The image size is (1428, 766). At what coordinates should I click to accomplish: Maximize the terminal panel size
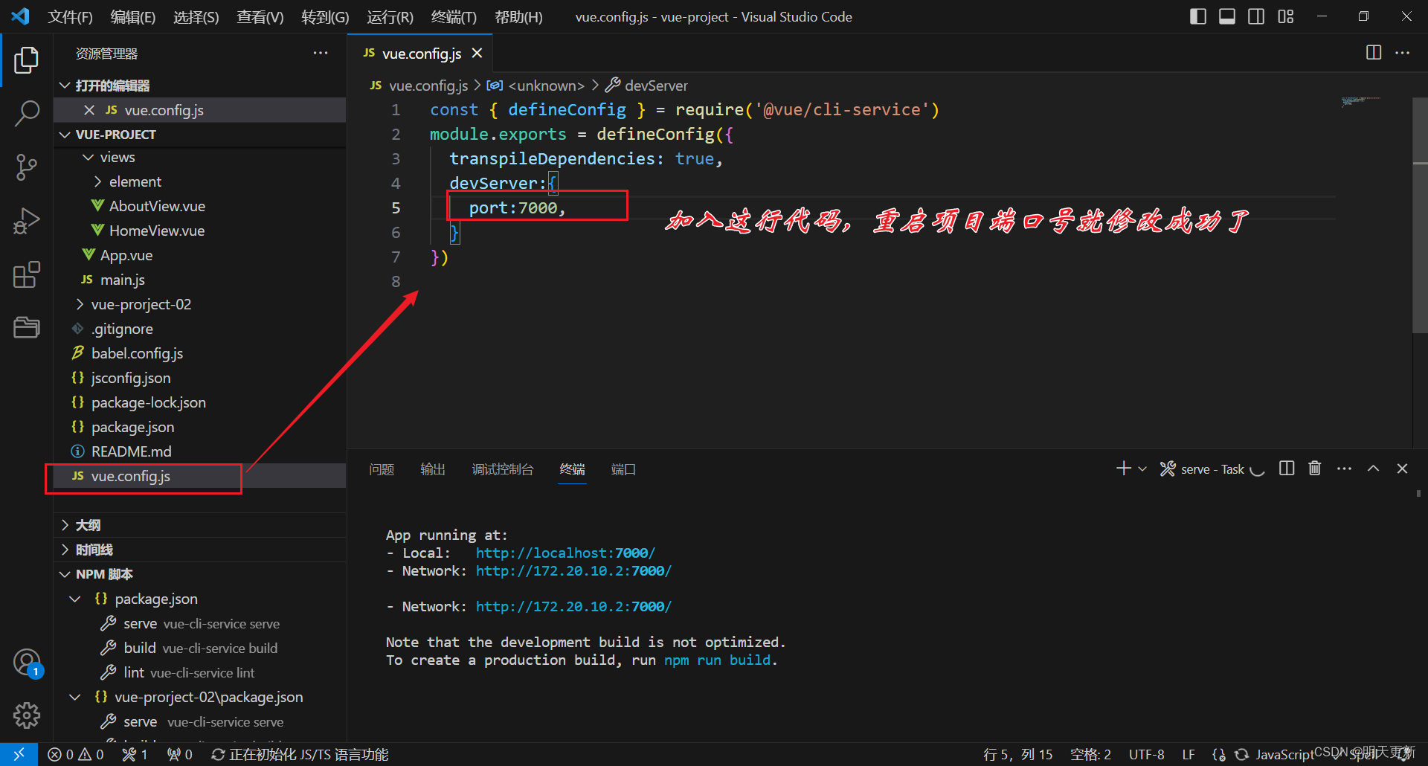coord(1373,469)
